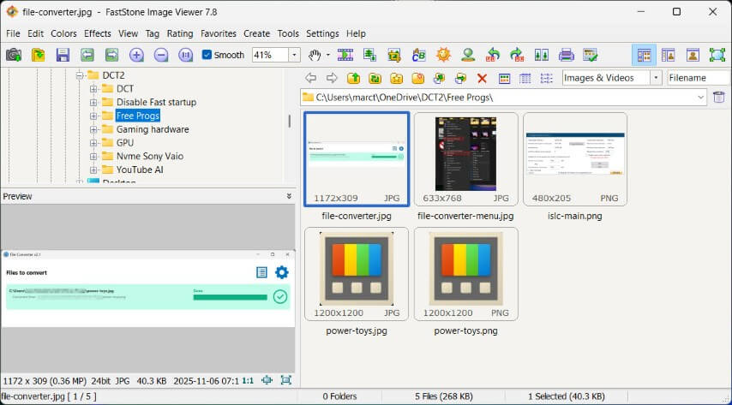732x405 pixels.
Task: Rotate the image left using the toolbar
Action: (x=492, y=55)
